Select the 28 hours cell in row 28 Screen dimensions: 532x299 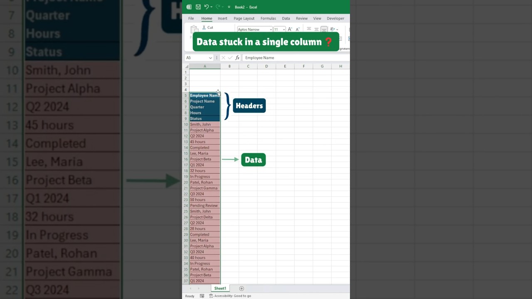coord(205,229)
